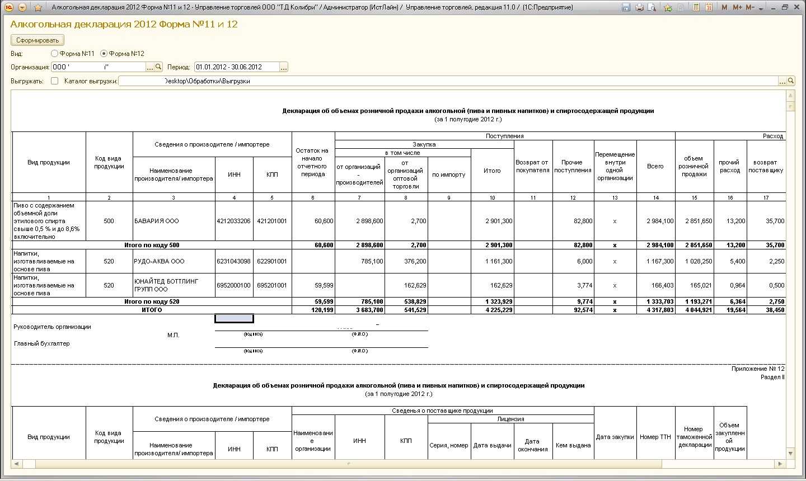Select the ЮНАЙТЕД БОТТЛИНГ ГРУПП ООО cell
This screenshot has height=481, width=806.
point(174,285)
